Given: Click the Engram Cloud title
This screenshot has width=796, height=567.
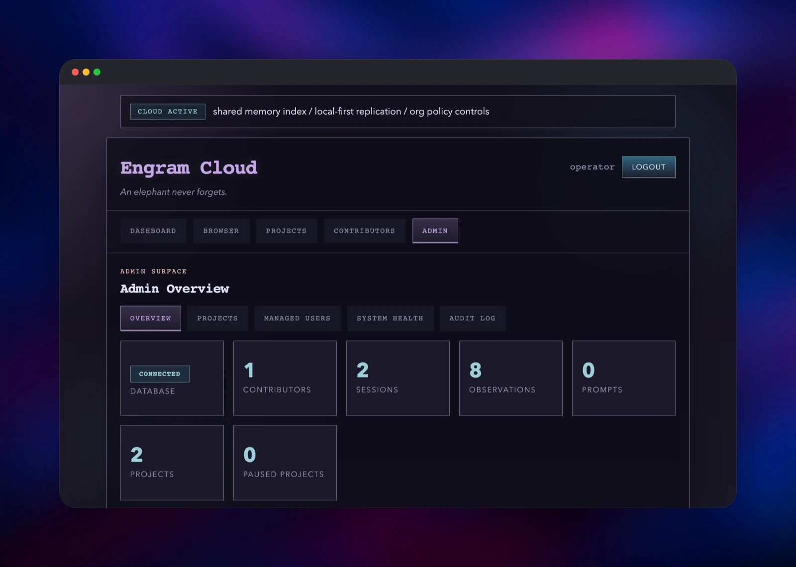Looking at the screenshot, I should tap(189, 168).
